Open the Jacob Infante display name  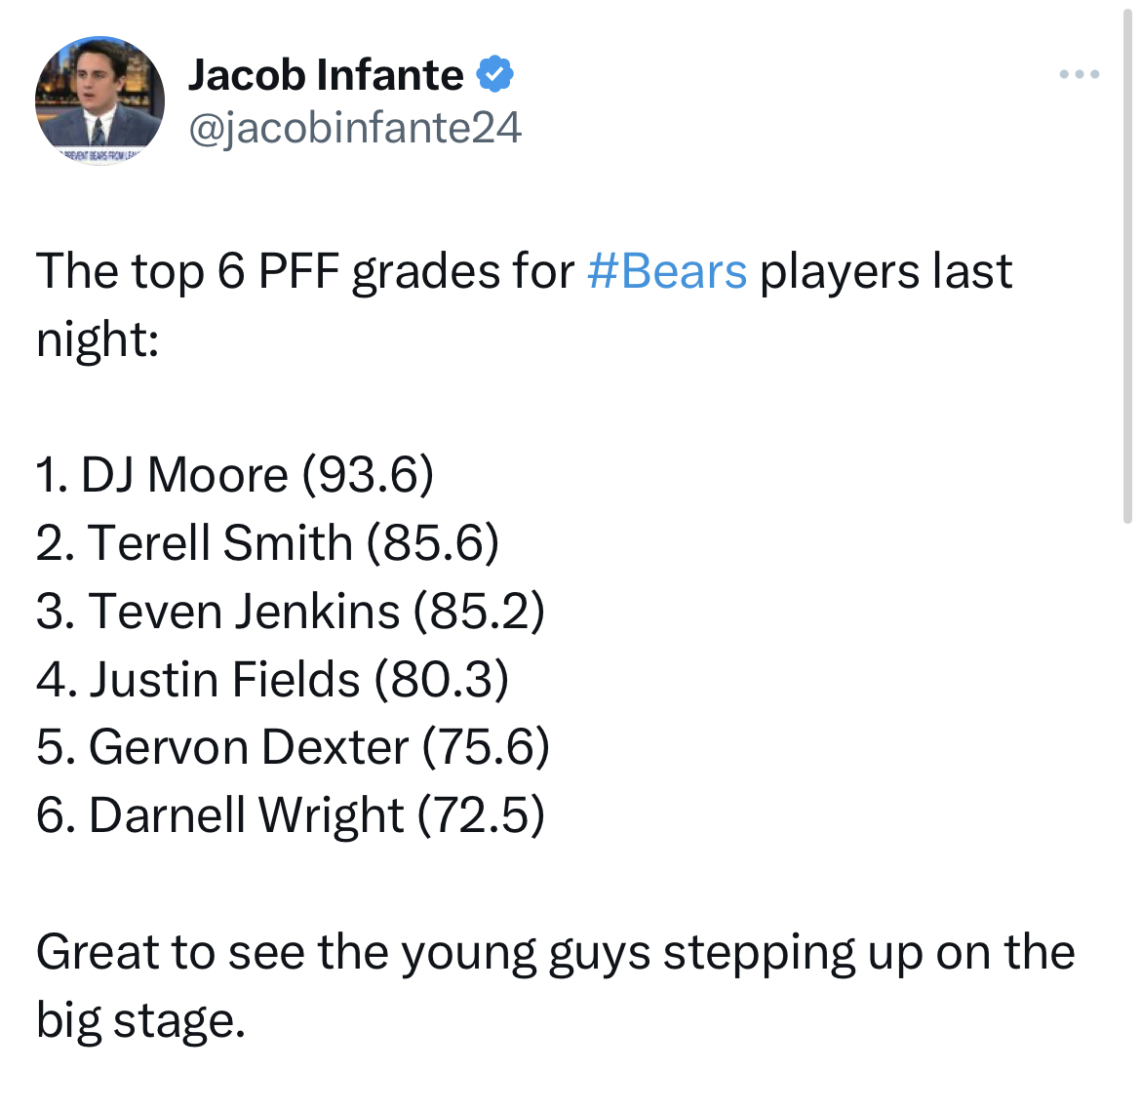tap(326, 74)
